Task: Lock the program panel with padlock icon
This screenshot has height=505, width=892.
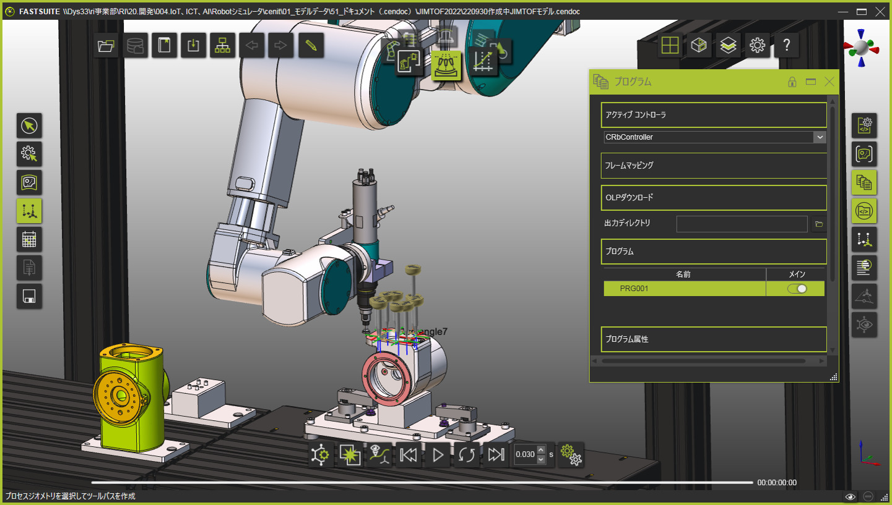Action: coord(792,82)
